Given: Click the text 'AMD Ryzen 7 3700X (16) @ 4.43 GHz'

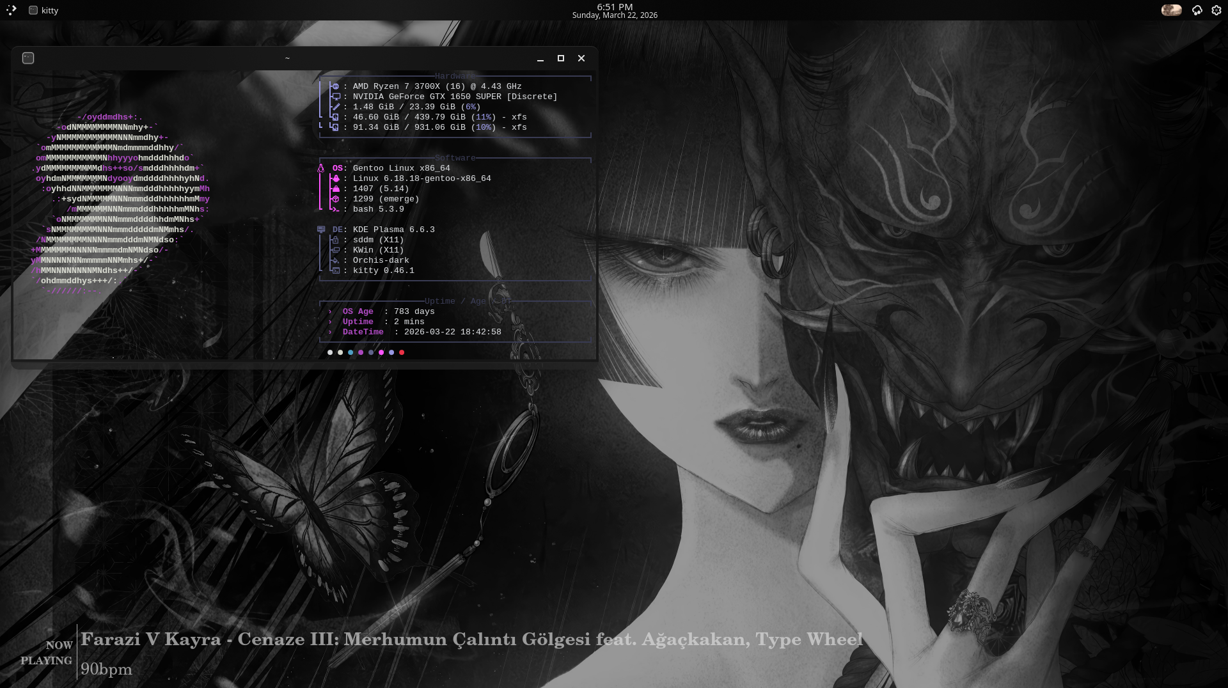Looking at the screenshot, I should click(x=437, y=86).
